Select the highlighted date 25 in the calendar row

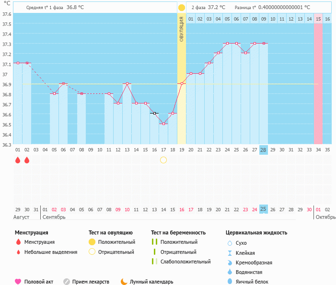pyautogui.click(x=263, y=209)
